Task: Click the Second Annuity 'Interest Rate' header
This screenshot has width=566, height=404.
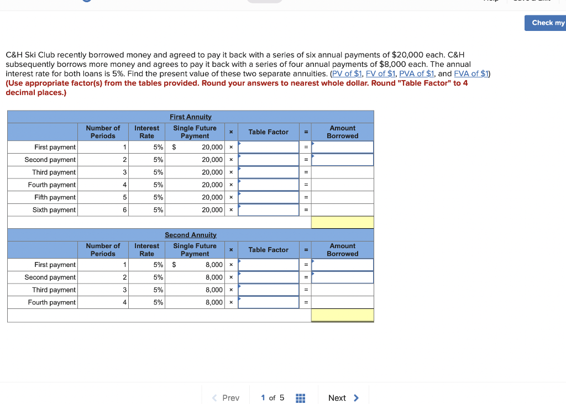Action: pos(146,249)
